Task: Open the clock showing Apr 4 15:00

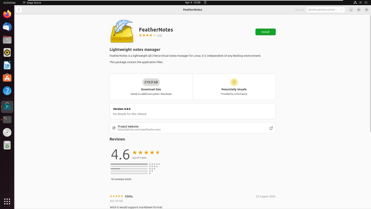Action: 193,3
